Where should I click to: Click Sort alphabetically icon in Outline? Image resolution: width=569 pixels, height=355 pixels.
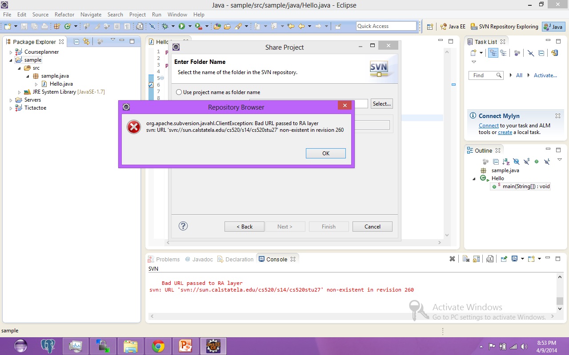[x=506, y=162]
